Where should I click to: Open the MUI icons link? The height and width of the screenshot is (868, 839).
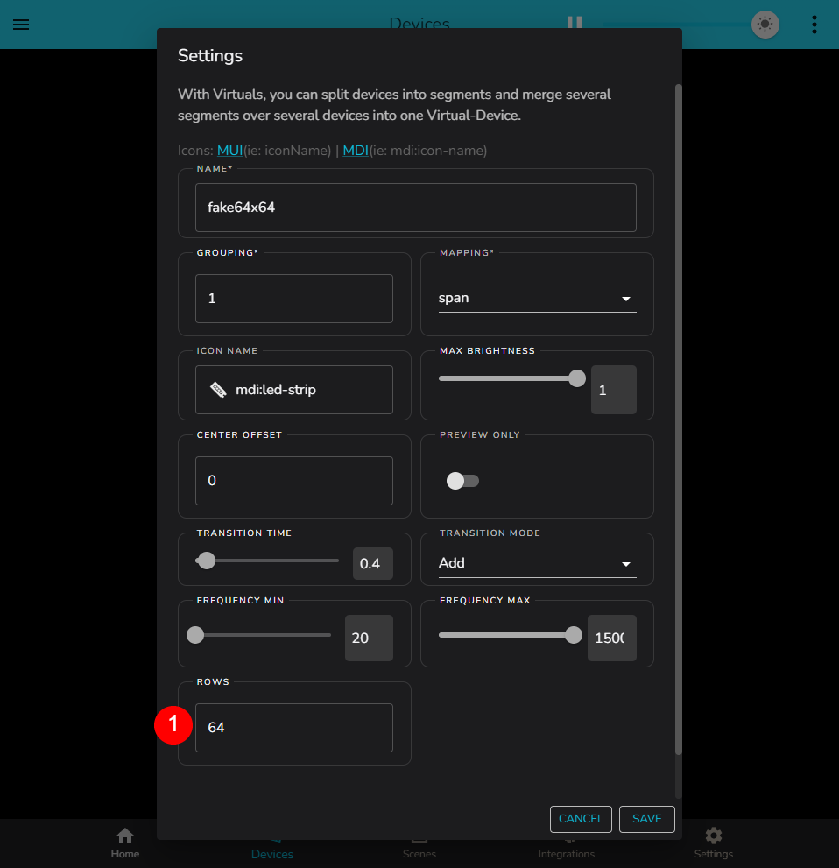coord(229,151)
